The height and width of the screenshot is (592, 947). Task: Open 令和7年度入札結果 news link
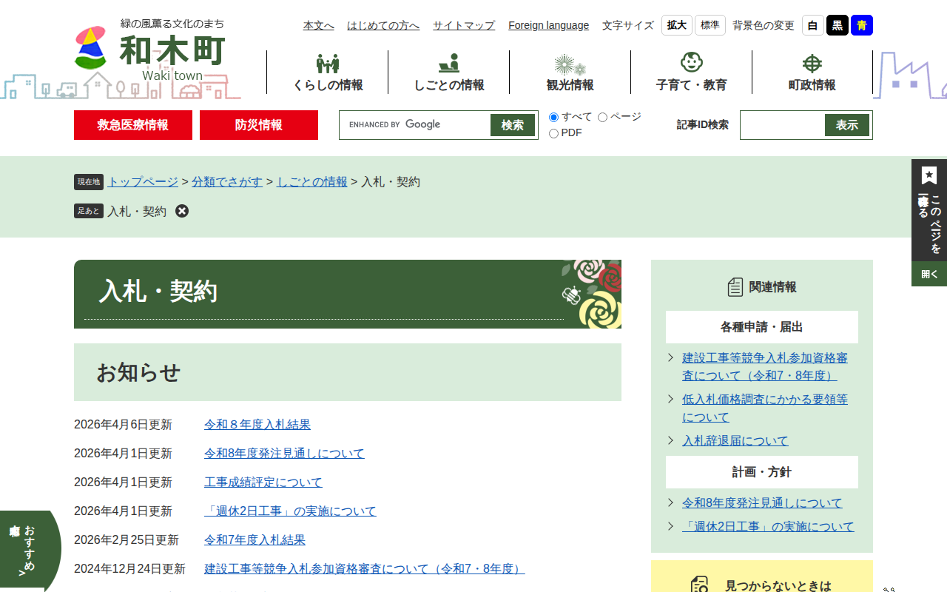click(x=255, y=540)
